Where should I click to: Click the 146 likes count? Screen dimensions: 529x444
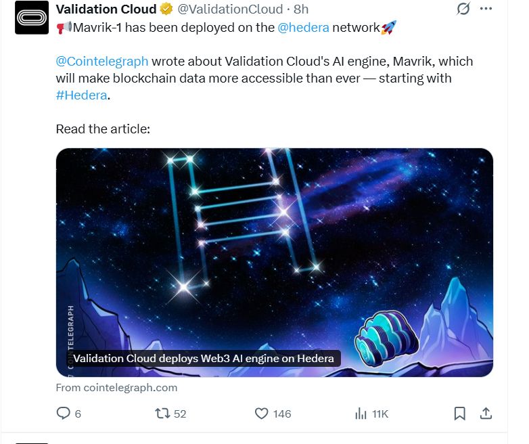(x=282, y=414)
